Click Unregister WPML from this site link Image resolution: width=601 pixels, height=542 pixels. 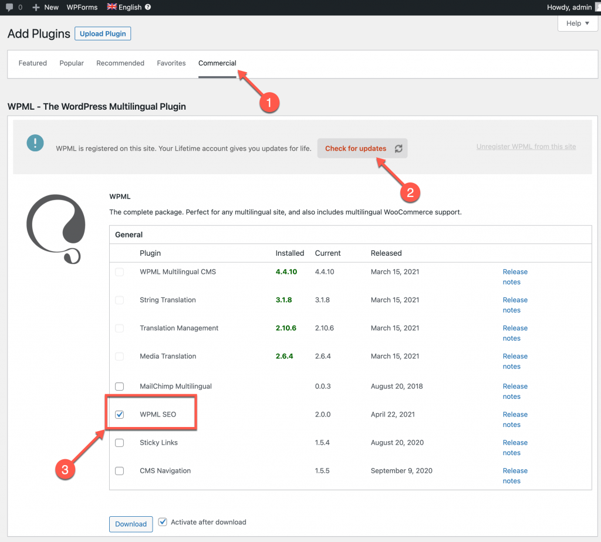coord(526,147)
